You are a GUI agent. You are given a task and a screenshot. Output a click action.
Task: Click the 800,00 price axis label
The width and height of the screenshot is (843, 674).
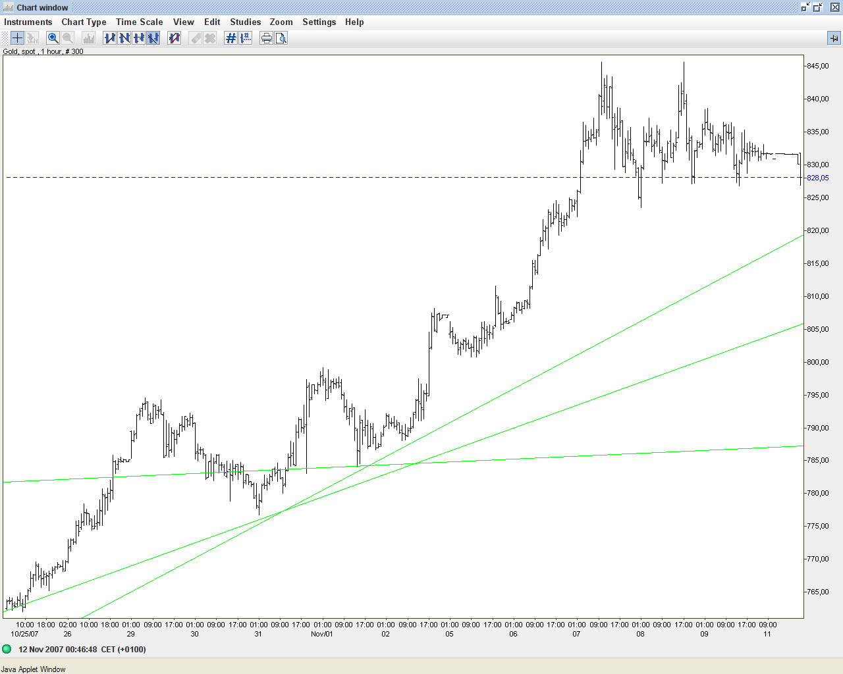coord(818,362)
